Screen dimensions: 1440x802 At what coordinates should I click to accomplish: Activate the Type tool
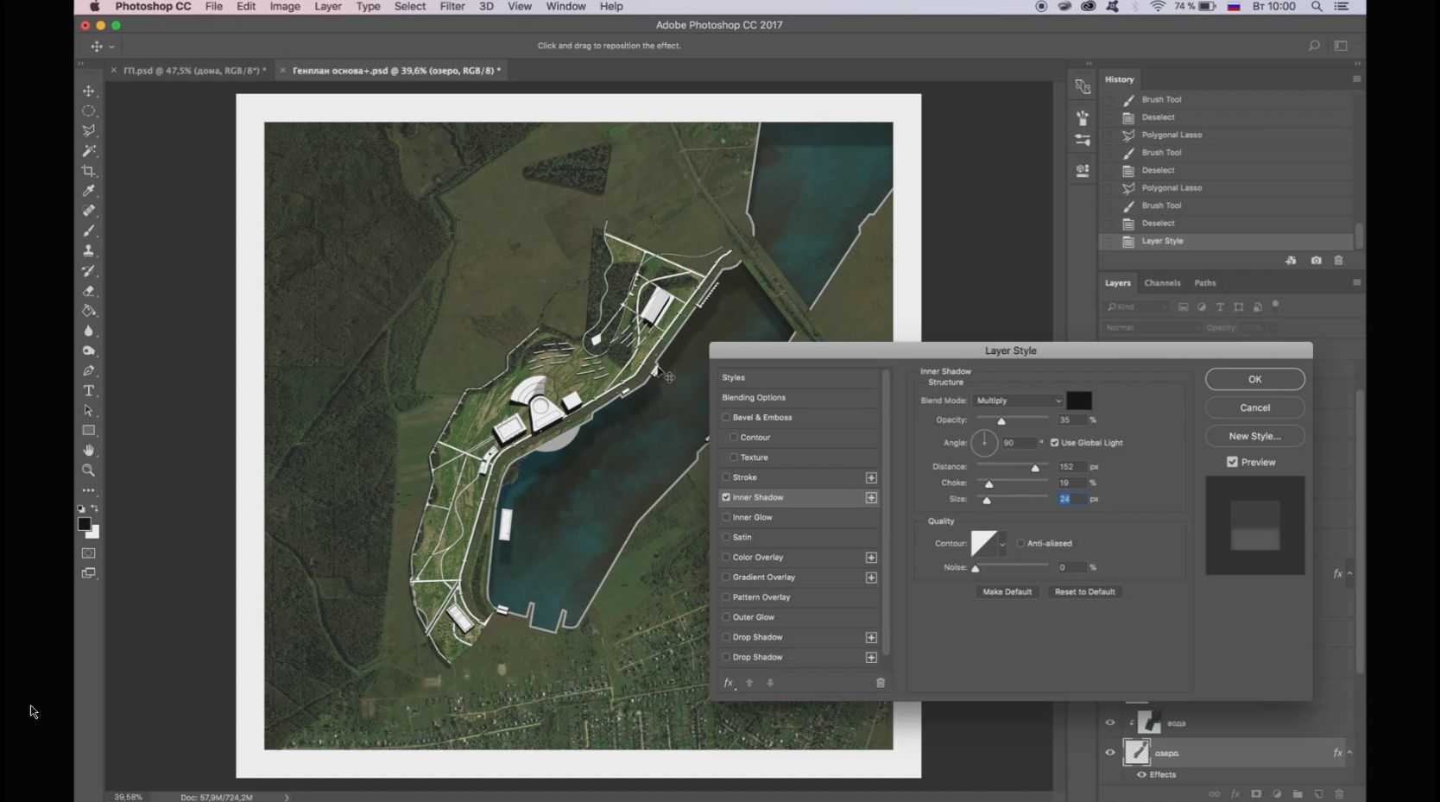click(89, 391)
